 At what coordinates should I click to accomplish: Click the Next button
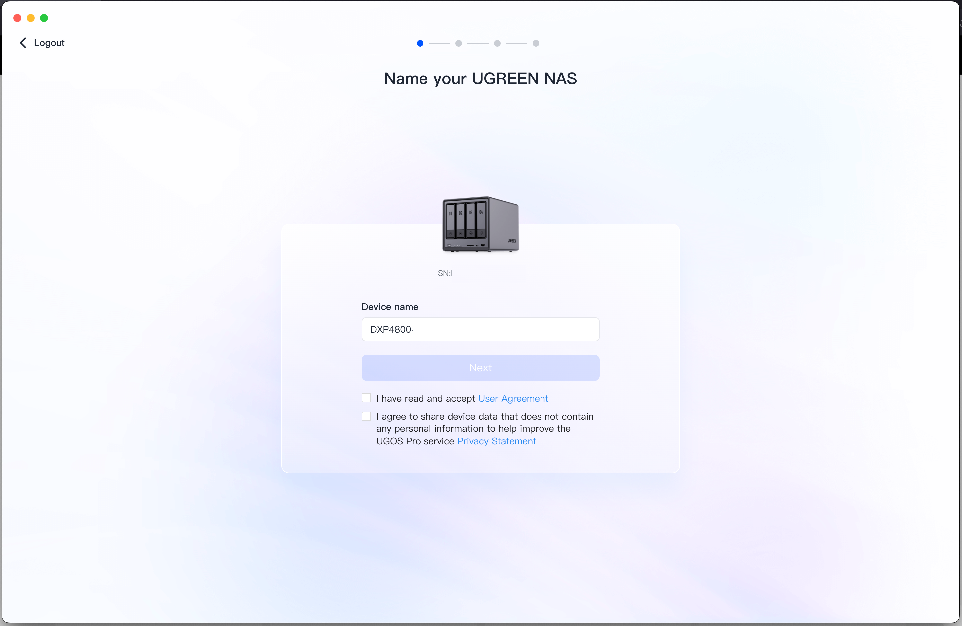tap(480, 367)
